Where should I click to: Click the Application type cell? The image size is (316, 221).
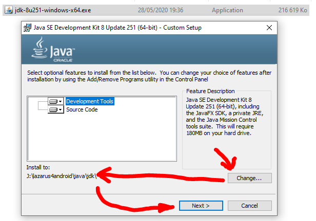[227, 10]
